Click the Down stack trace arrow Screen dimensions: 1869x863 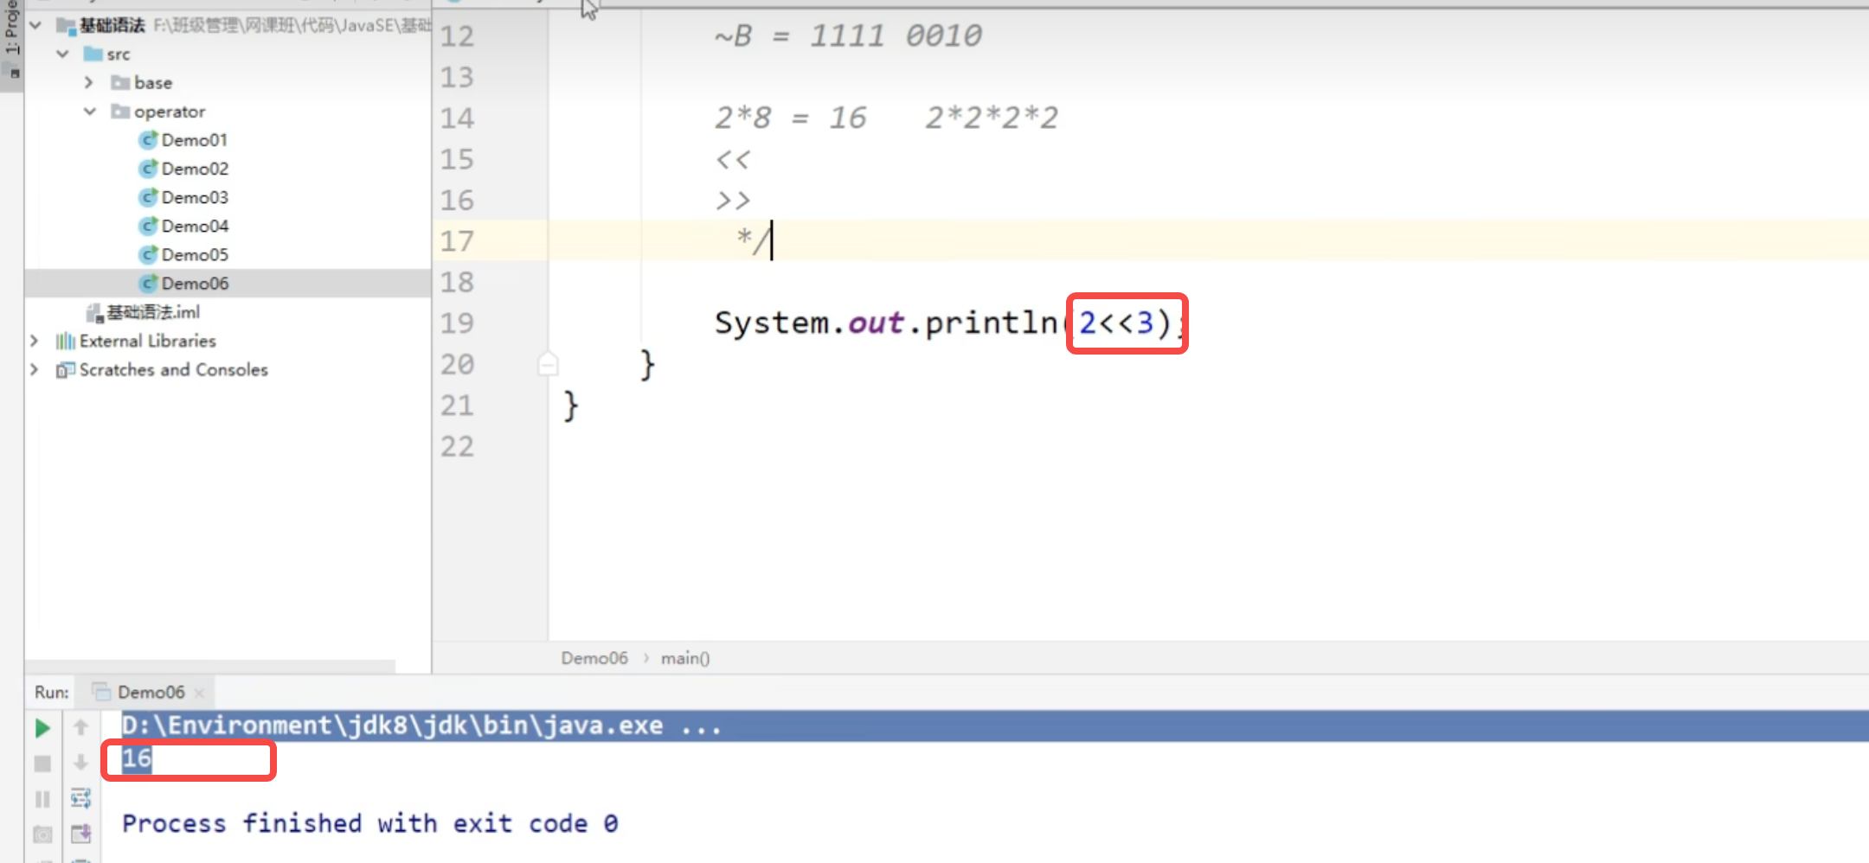[x=80, y=763]
